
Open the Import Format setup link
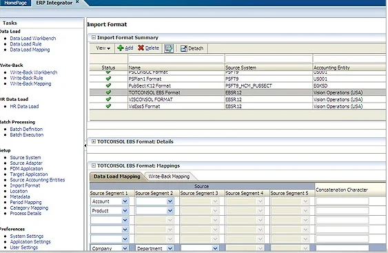(25, 185)
